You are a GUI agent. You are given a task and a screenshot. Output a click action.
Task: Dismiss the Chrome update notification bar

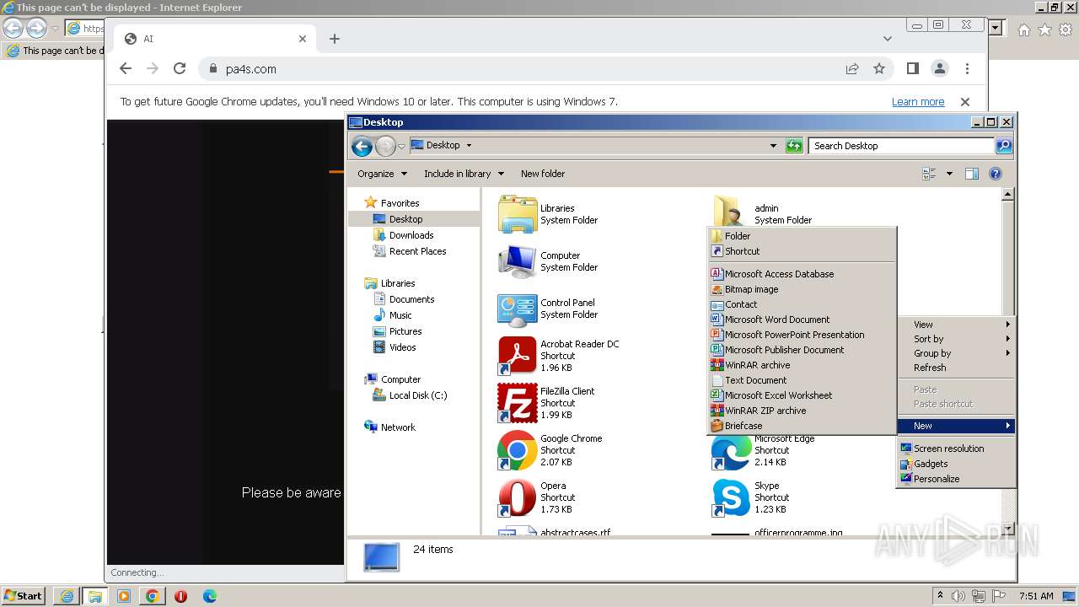click(x=965, y=102)
